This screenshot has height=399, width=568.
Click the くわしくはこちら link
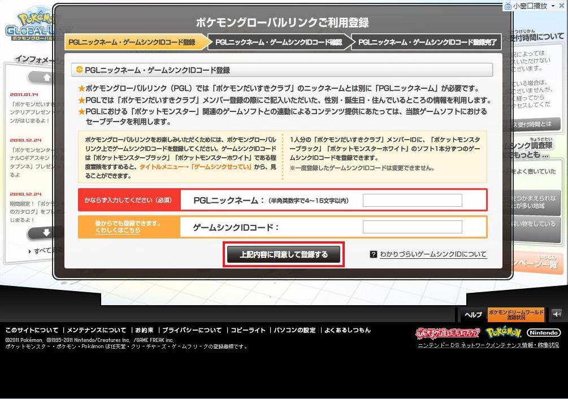[118, 231]
